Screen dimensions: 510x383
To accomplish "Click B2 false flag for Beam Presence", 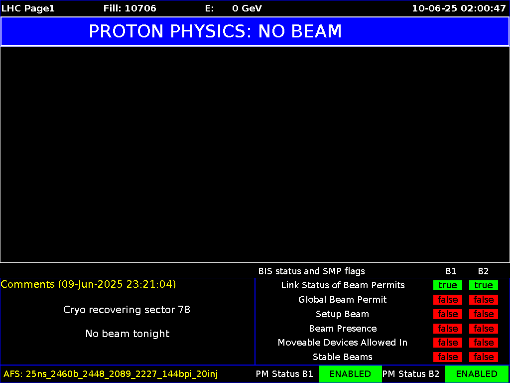I will tap(483, 328).
